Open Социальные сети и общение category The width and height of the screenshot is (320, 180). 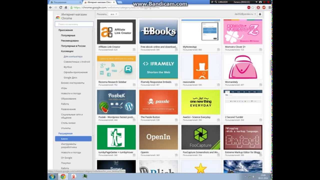pyautogui.click(x=72, y=116)
